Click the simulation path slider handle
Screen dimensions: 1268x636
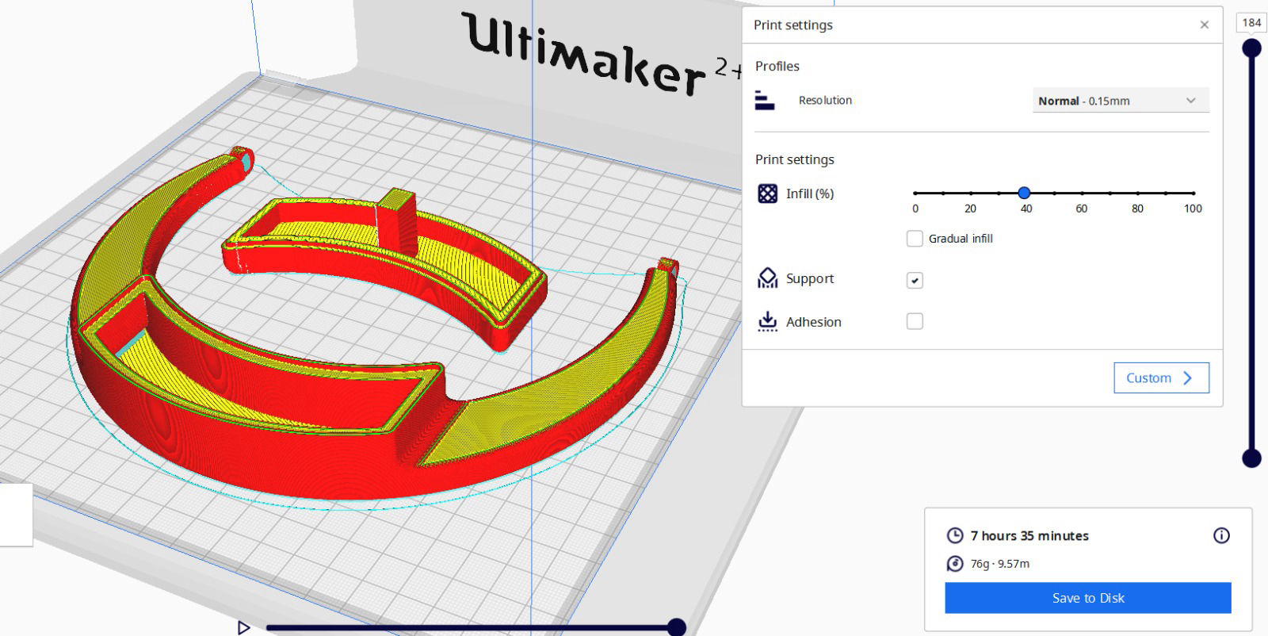click(676, 627)
